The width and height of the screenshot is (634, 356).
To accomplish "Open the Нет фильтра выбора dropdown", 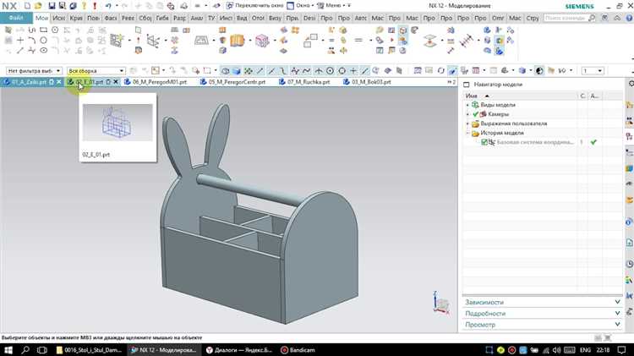I will coord(34,71).
